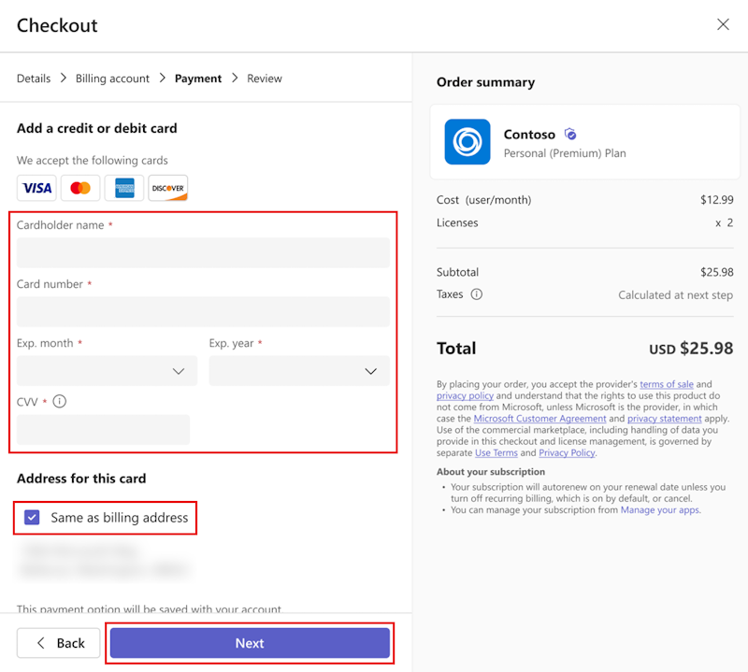Viewport: 748px width, 672px height.
Task: Close the Checkout dialog
Action: click(x=723, y=24)
